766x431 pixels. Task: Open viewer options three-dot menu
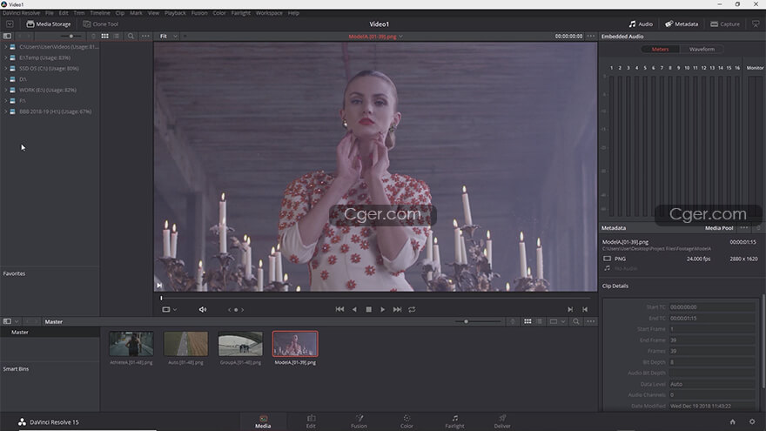coord(591,37)
